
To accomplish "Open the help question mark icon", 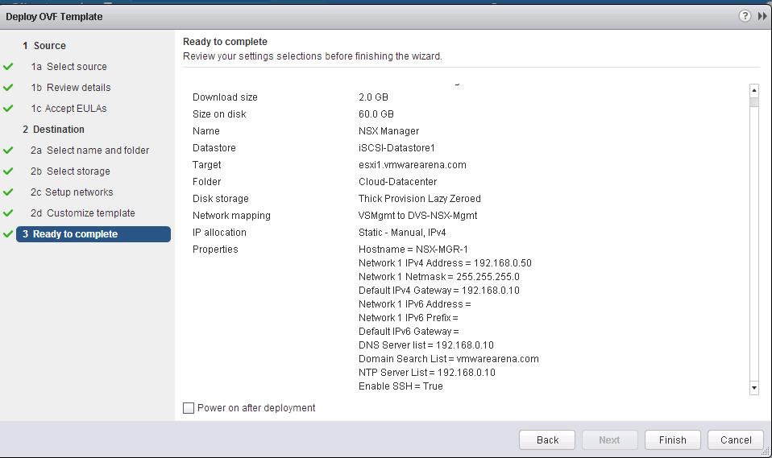I will [x=745, y=16].
